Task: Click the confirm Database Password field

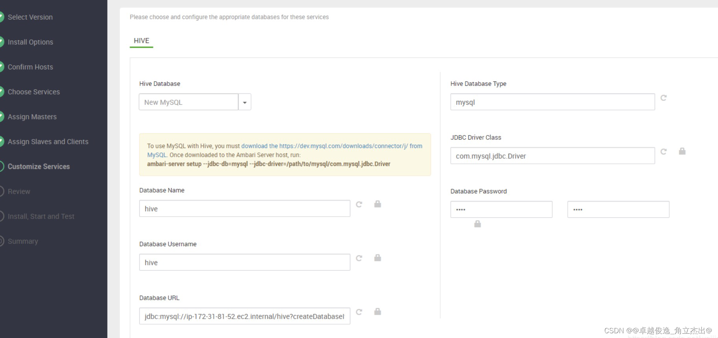Action: click(x=618, y=209)
